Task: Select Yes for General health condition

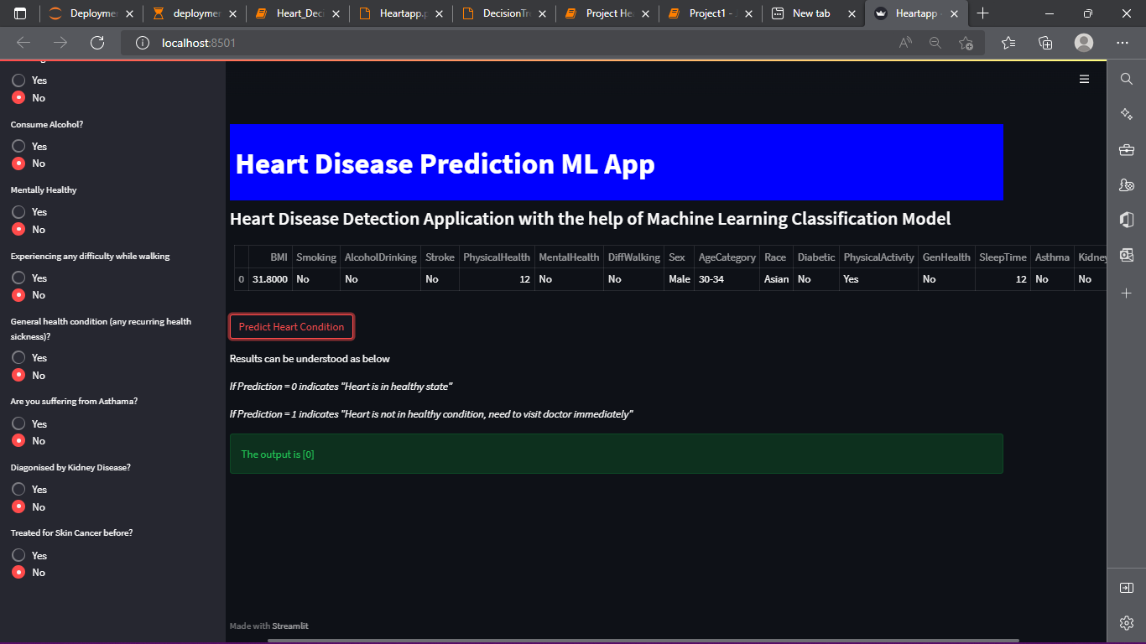Action: coord(18,357)
